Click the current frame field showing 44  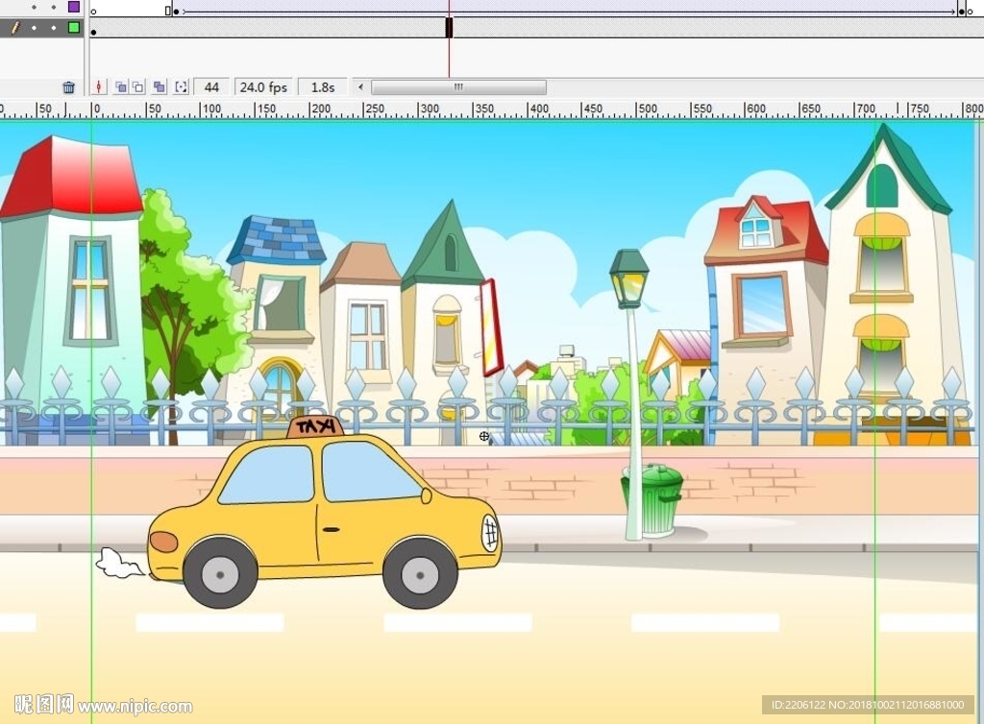(x=211, y=87)
